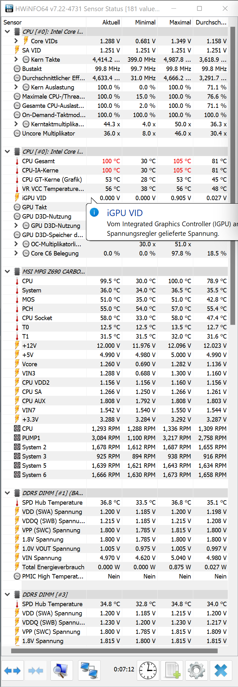Close sensors with the blue X icon
The width and height of the screenshot is (238, 687).
point(221,670)
